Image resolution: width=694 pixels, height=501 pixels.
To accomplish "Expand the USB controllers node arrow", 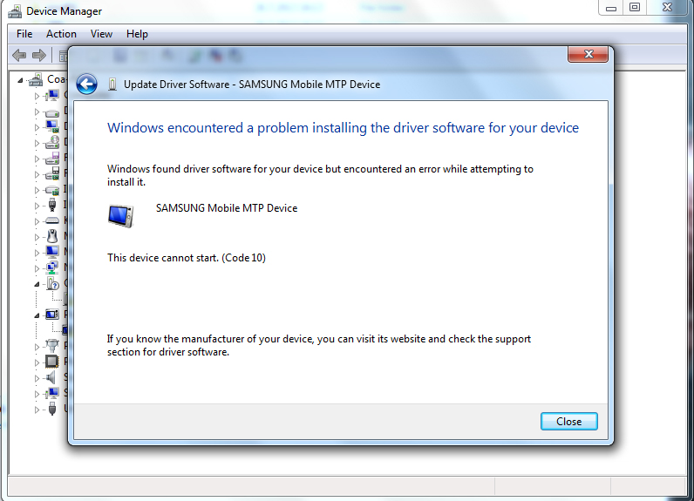I will (x=37, y=410).
